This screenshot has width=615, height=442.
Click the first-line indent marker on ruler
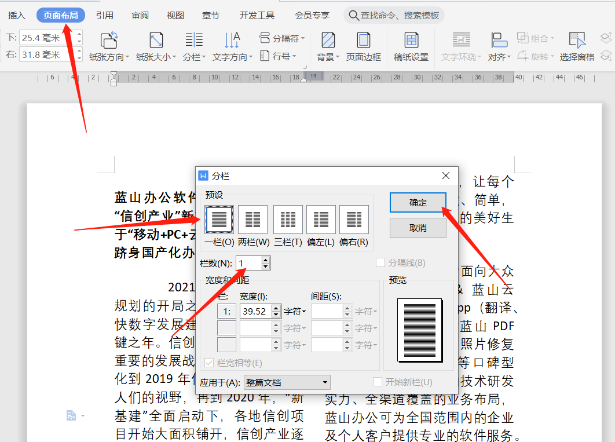tap(114, 74)
